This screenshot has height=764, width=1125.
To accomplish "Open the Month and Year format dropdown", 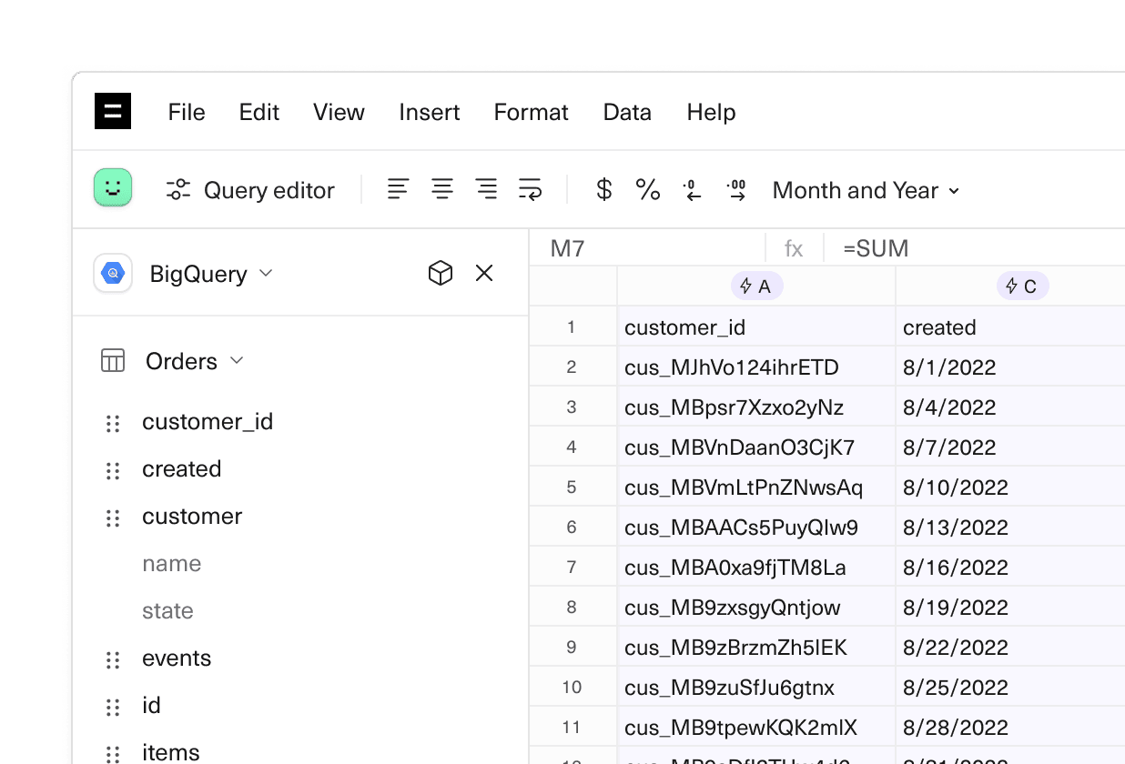I will click(x=864, y=190).
